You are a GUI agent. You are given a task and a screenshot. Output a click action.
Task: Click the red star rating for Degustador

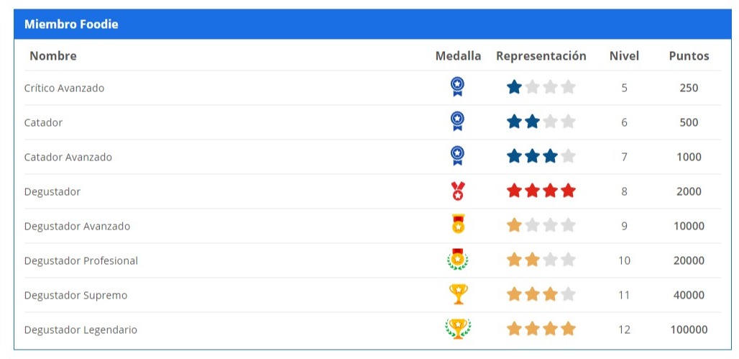tap(541, 191)
